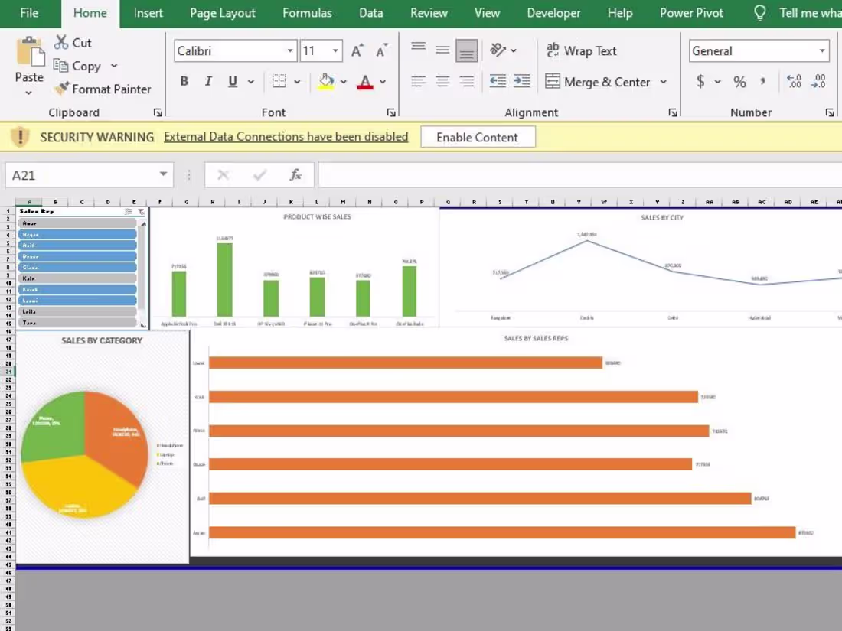Open the Calibri font name dropdown
Image resolution: width=842 pixels, height=631 pixels.
(289, 50)
